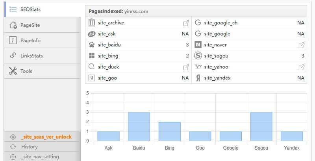
Task: Click the _site_saas_ver_unlock link
Action: 46,137
